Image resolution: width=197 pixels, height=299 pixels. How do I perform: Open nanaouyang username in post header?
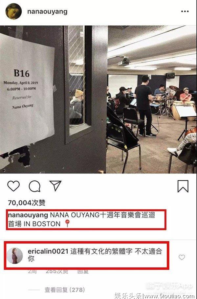pos(47,12)
